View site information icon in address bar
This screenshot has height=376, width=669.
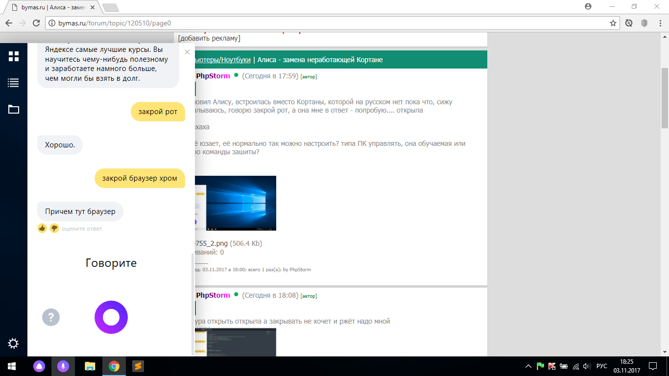pyautogui.click(x=52, y=23)
